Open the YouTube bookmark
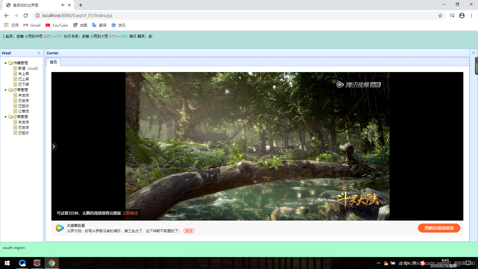 57,25
